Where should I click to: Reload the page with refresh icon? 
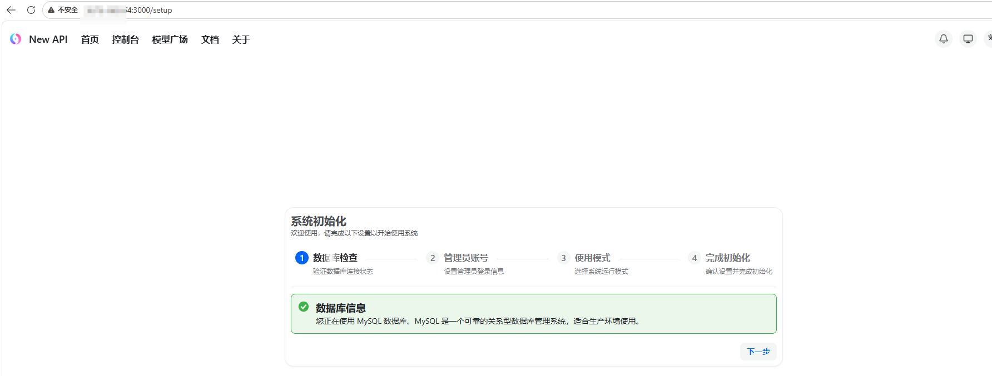[x=31, y=10]
